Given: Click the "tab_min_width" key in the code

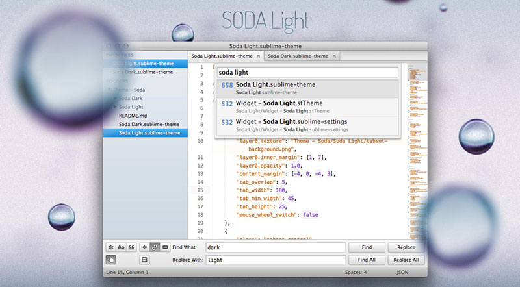Looking at the screenshot, I should pyautogui.click(x=259, y=199).
